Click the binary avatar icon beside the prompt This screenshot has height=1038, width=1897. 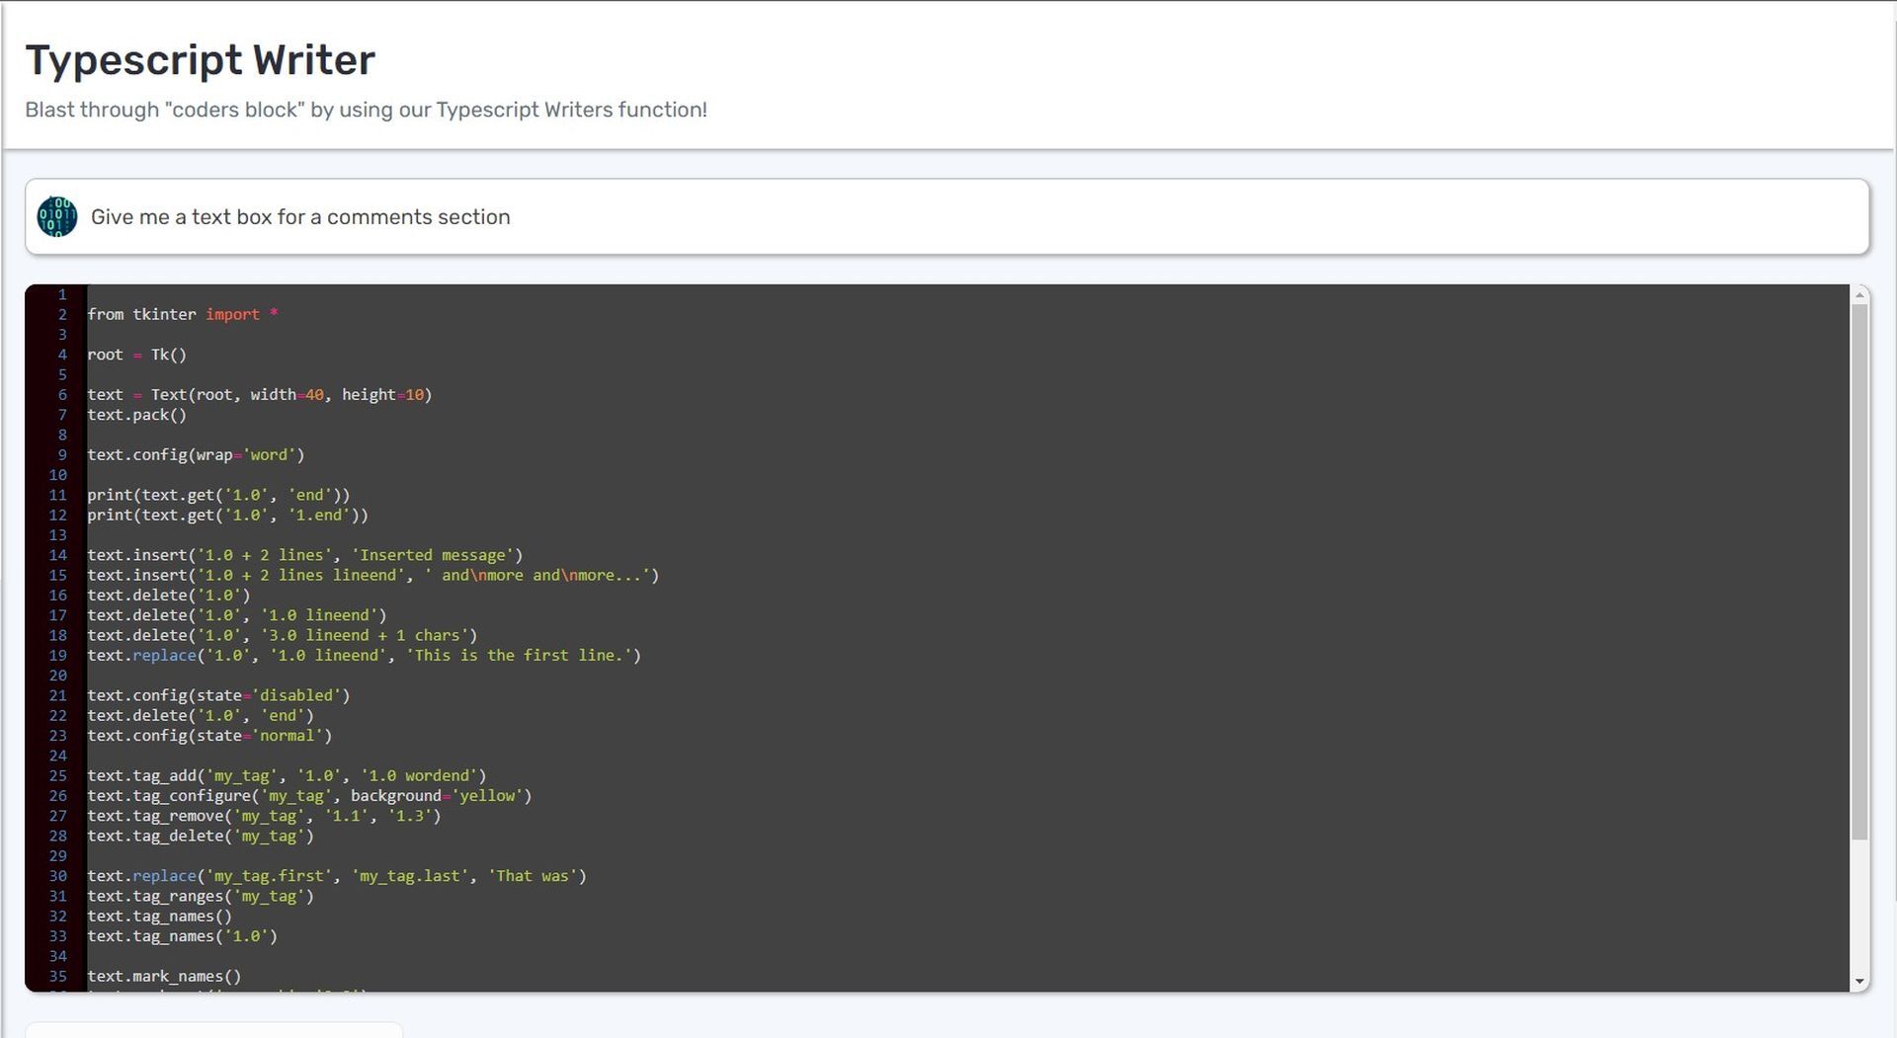coord(57,216)
